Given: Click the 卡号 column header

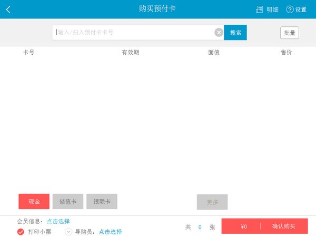Looking at the screenshot, I should tap(29, 53).
